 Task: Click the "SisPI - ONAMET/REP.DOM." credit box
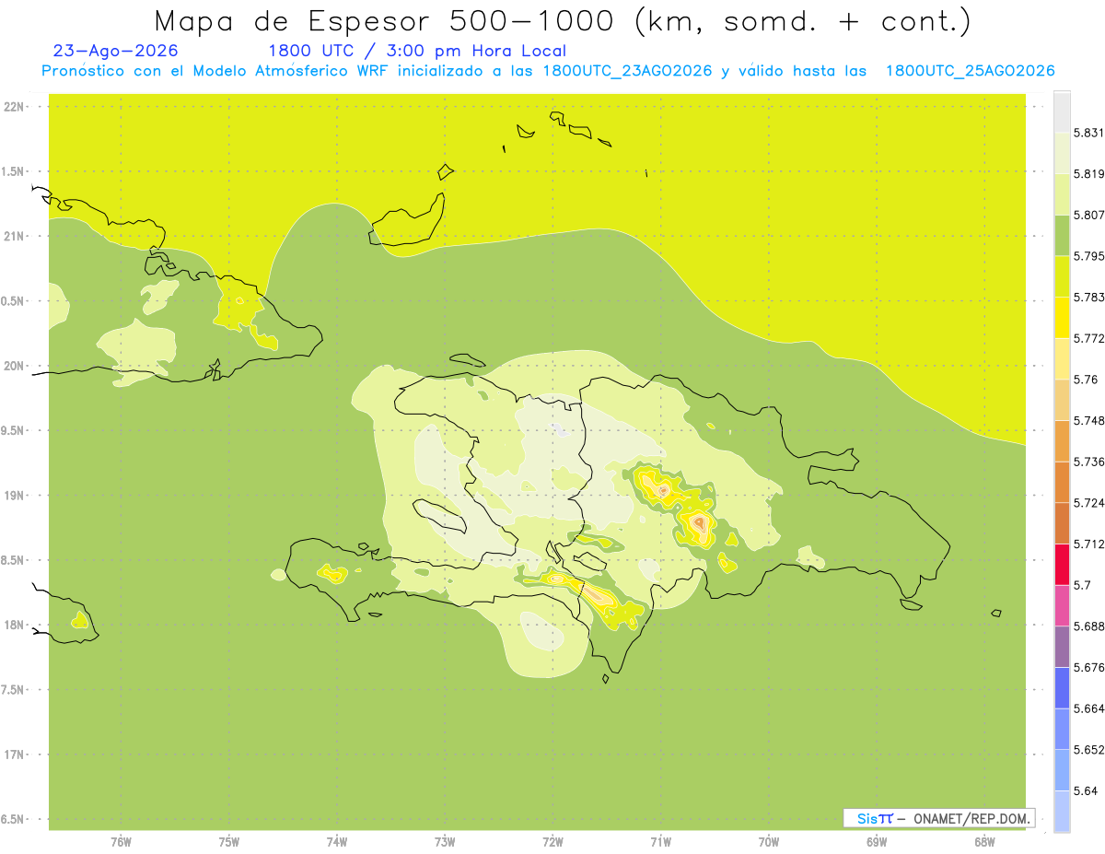pos(939,818)
